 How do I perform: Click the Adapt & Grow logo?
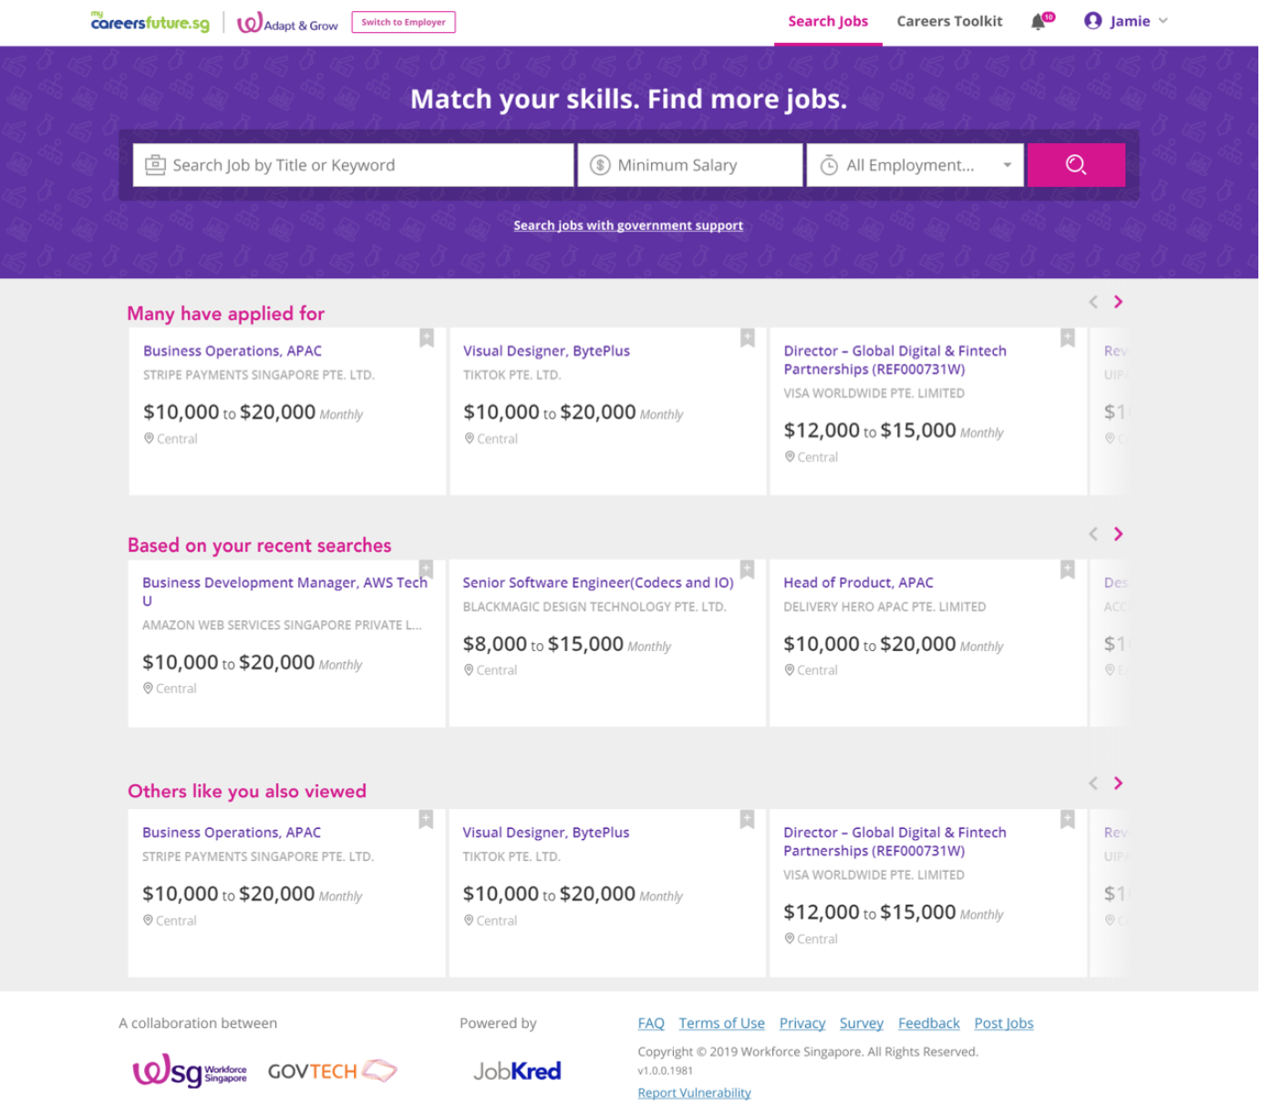[x=288, y=23]
